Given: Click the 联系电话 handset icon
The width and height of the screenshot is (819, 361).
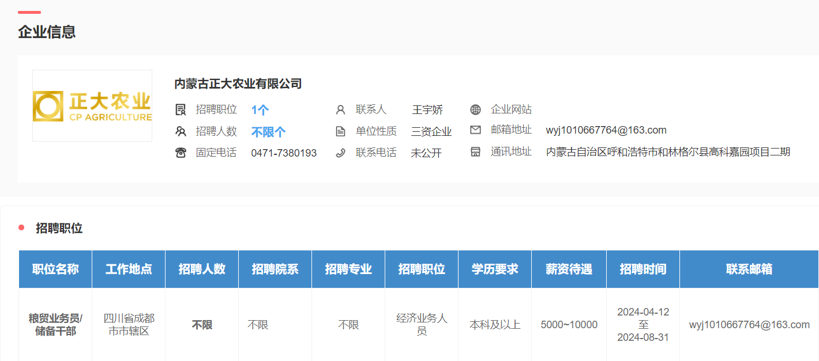Looking at the screenshot, I should 340,153.
